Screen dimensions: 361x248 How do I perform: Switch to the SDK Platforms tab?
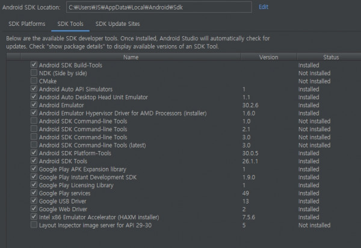pos(27,24)
